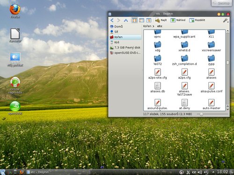Open Dolphin window menu icon in titlebar
This screenshot has height=175, width=234.
(110, 14)
